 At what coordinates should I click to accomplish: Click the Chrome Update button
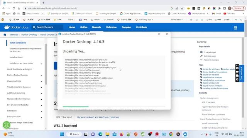239,8
